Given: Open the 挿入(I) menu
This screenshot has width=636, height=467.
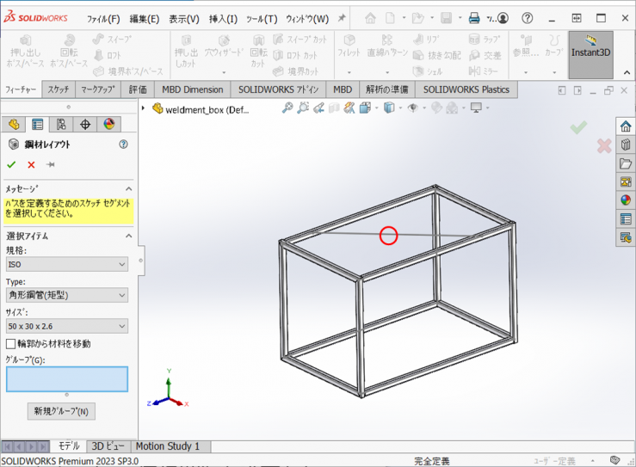Looking at the screenshot, I should (223, 18).
